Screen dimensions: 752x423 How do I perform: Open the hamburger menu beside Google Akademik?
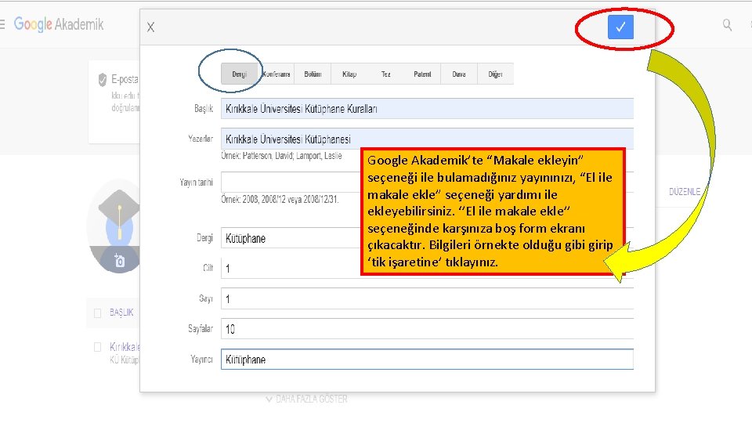point(2,24)
